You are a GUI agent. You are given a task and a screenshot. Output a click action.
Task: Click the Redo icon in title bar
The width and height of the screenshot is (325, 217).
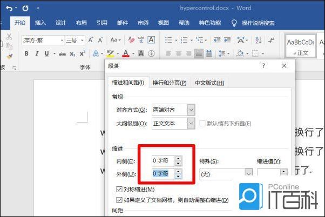pos(25,8)
